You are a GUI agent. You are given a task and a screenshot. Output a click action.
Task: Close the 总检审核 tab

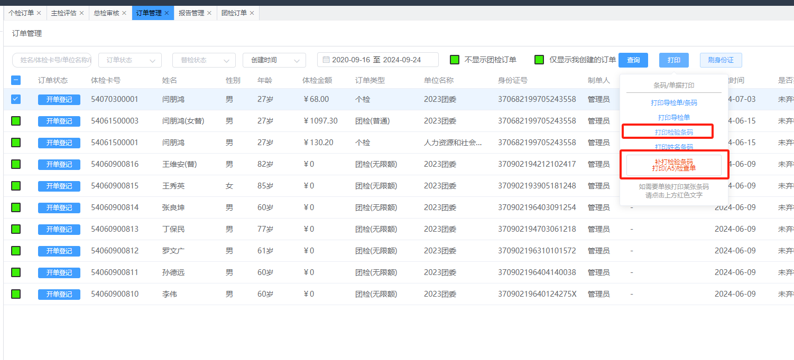click(124, 13)
